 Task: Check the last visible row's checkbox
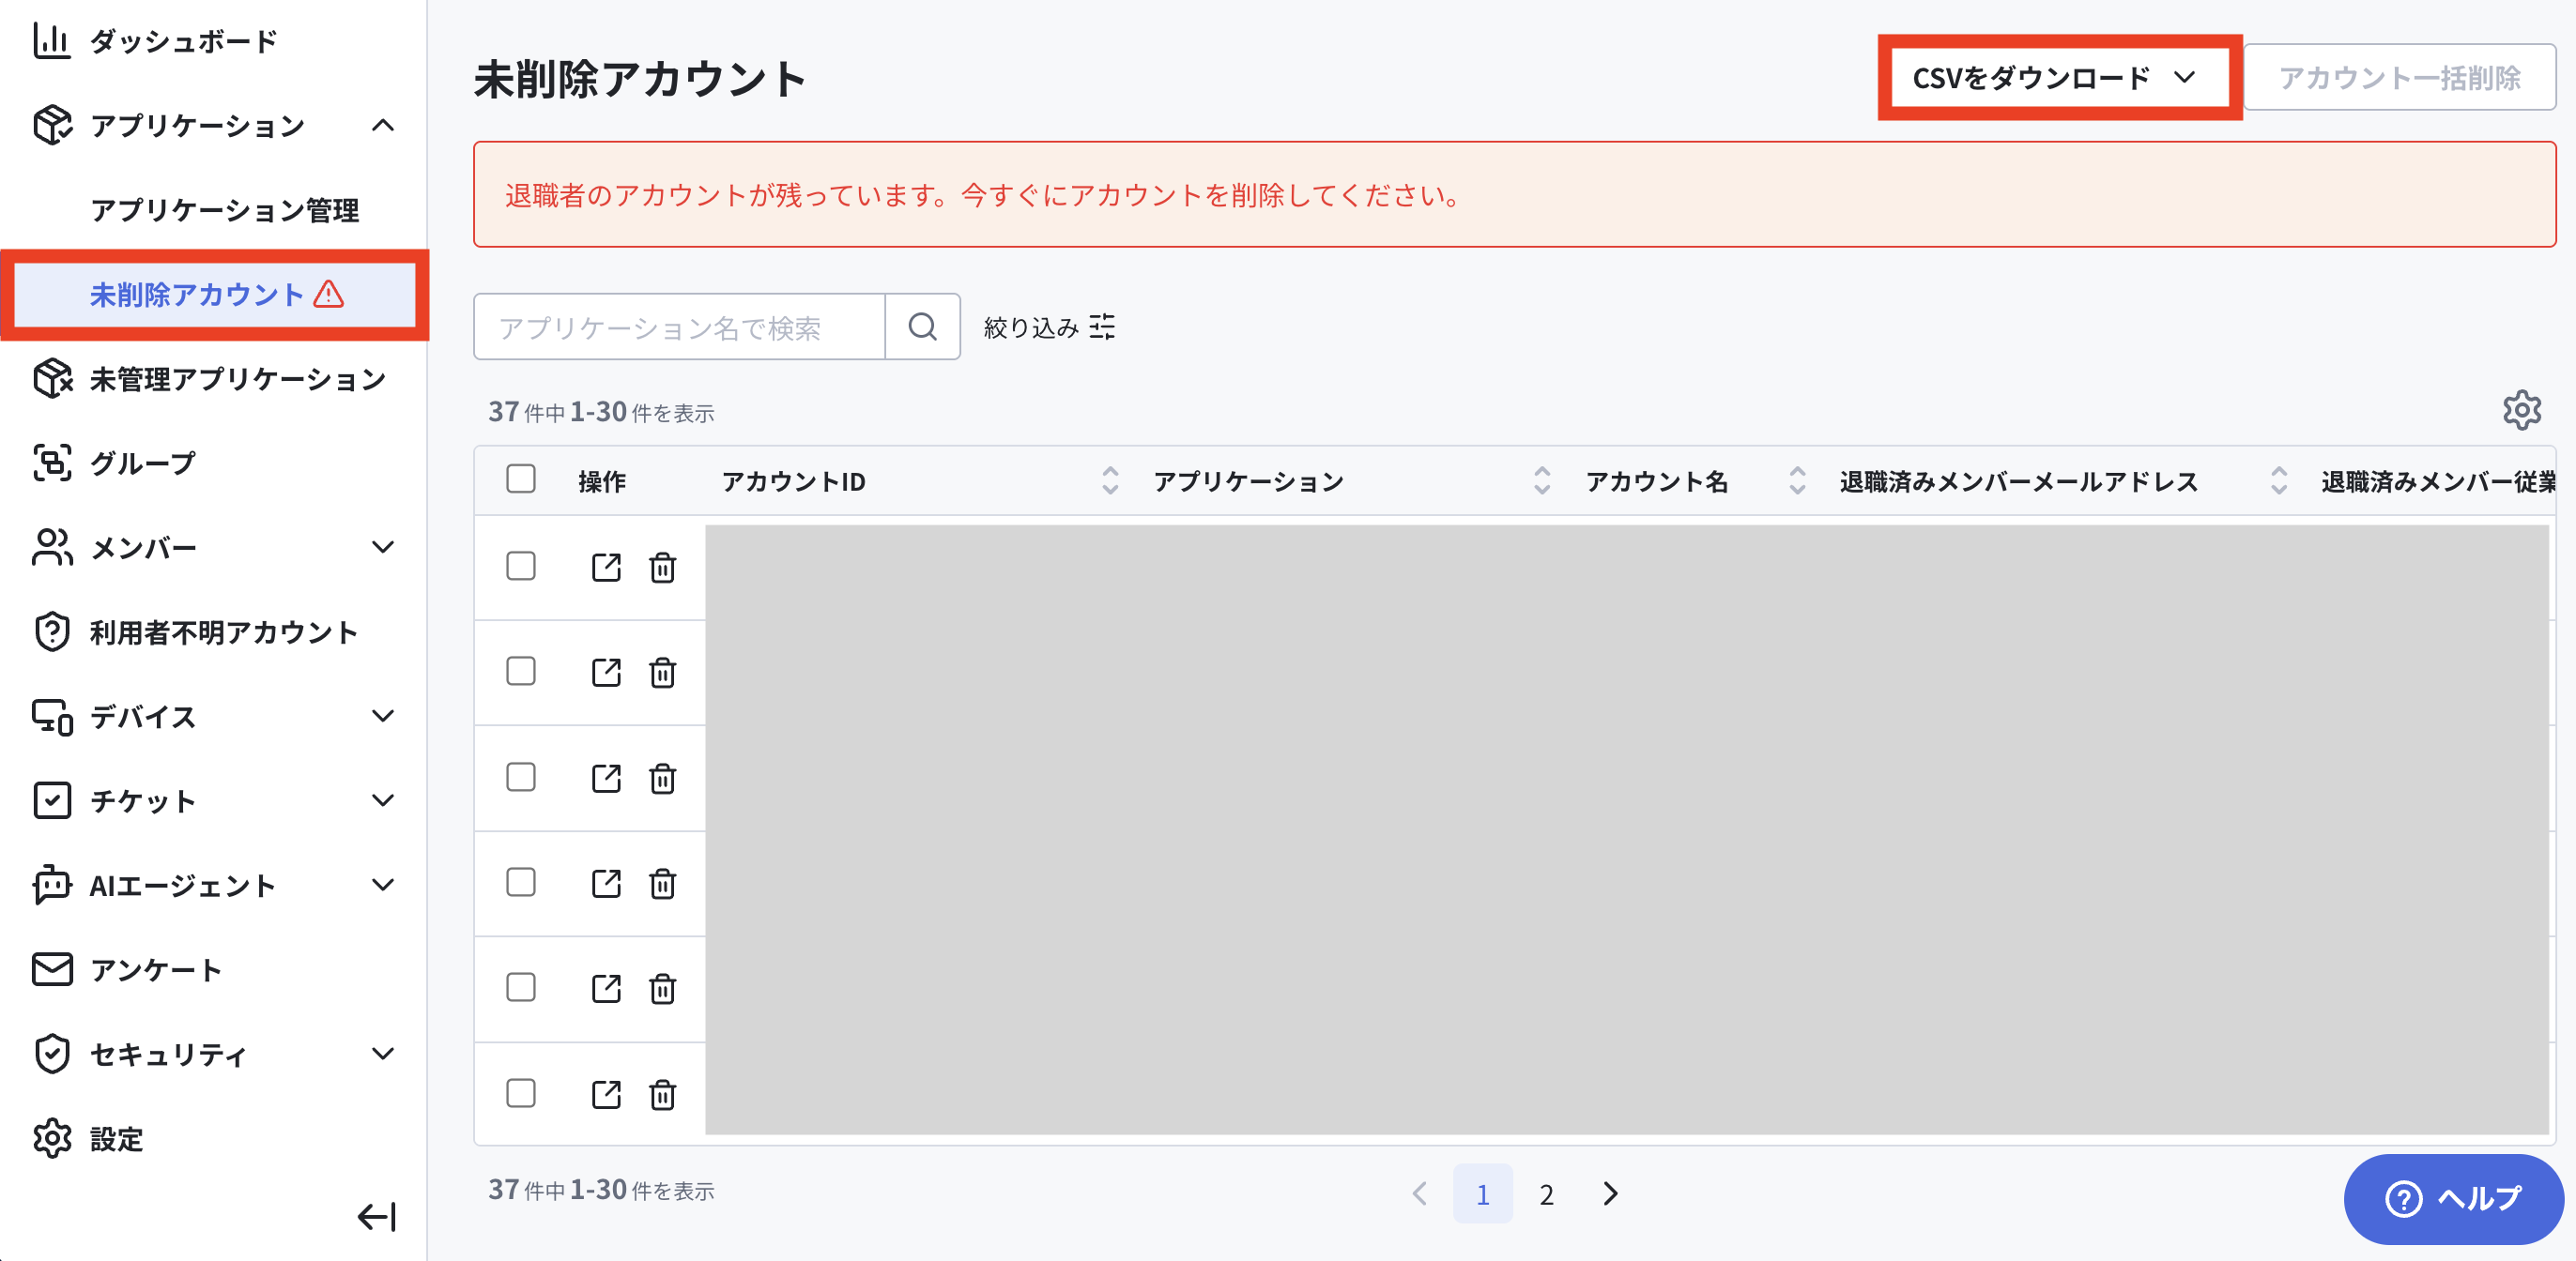521,1094
